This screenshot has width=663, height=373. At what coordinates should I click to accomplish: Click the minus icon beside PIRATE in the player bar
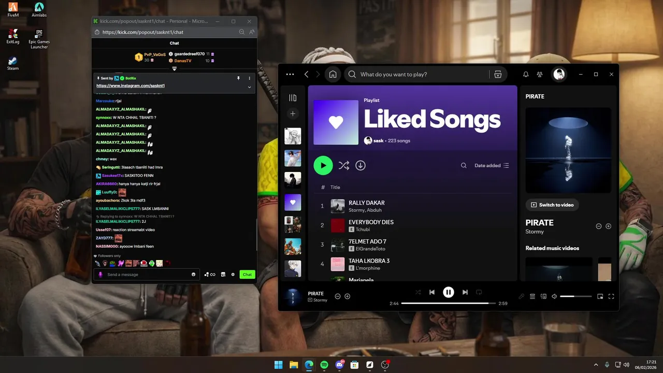pos(338,296)
